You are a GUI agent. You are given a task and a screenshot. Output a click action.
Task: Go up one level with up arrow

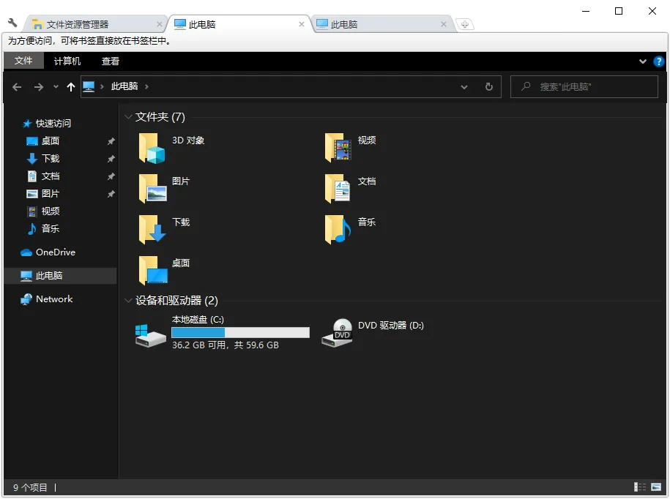(x=71, y=87)
